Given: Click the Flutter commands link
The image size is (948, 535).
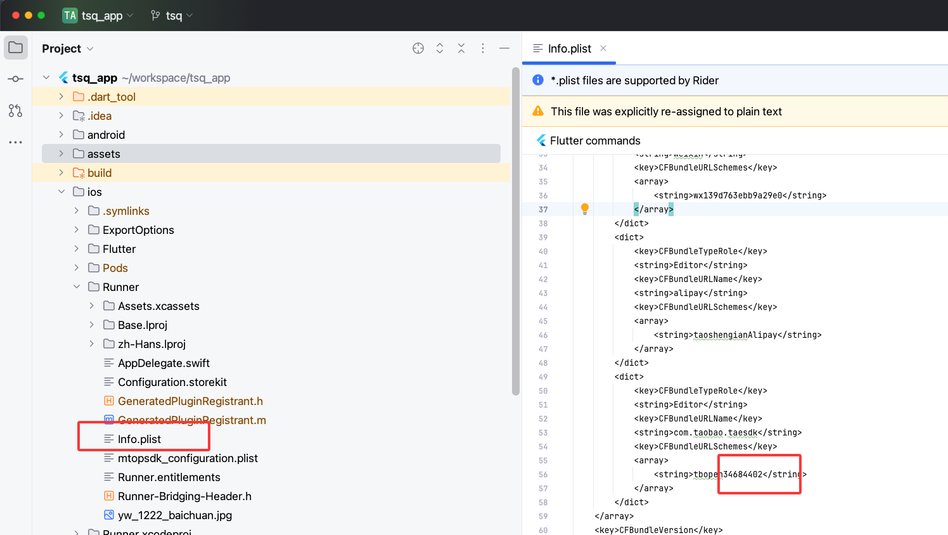Looking at the screenshot, I should coord(595,141).
